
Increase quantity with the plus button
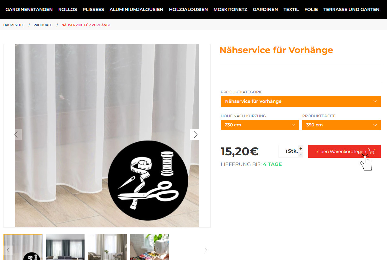click(x=301, y=148)
